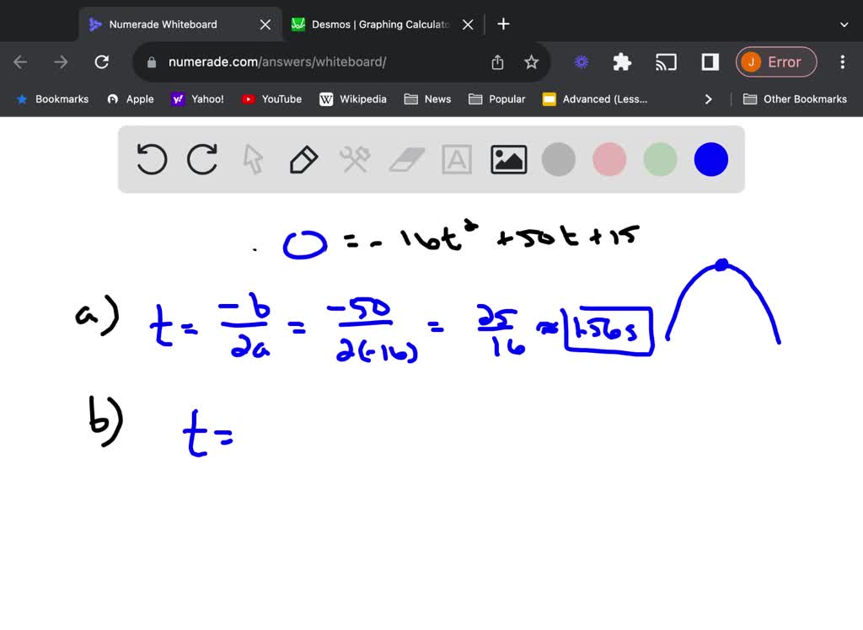The height and width of the screenshot is (630, 863).
Task: Open the browser extensions puzzle icon
Action: [621, 61]
